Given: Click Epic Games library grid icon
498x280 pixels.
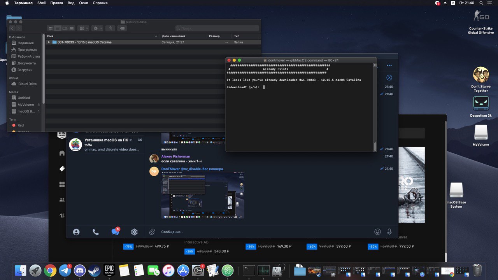Looking at the screenshot, I should [62, 184].
